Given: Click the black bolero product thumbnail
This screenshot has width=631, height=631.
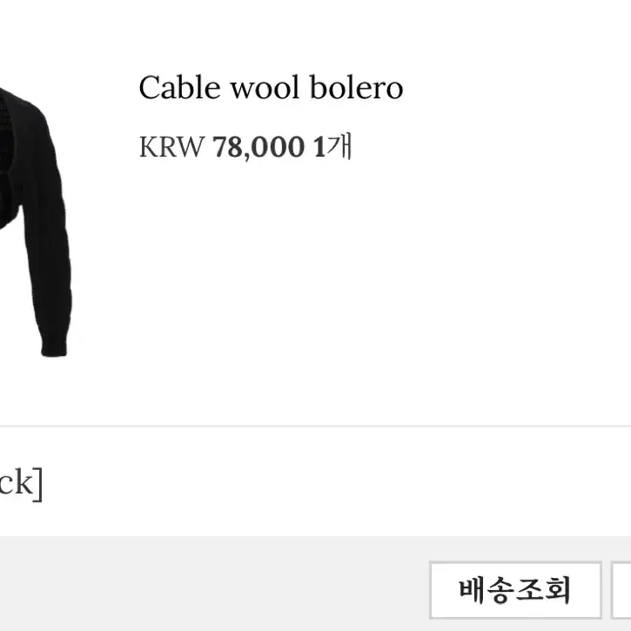Looking at the screenshot, I should 37,222.
